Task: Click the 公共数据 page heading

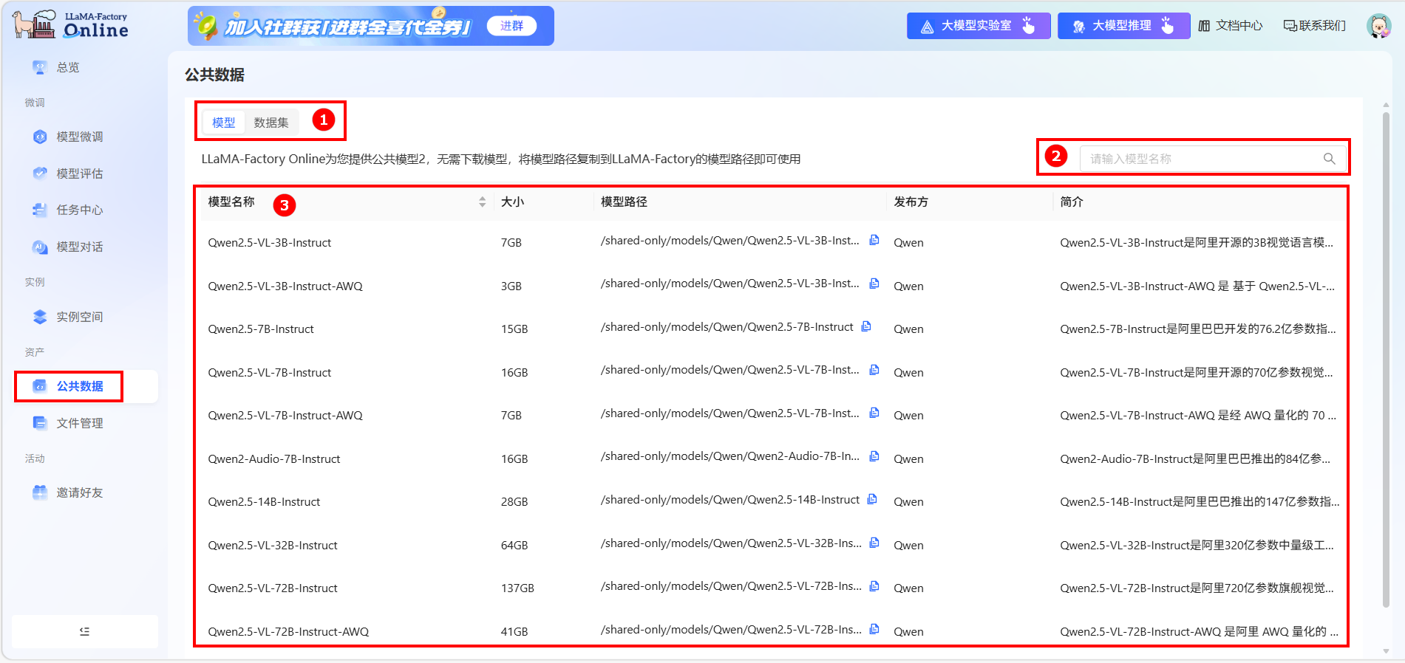Action: pos(214,75)
